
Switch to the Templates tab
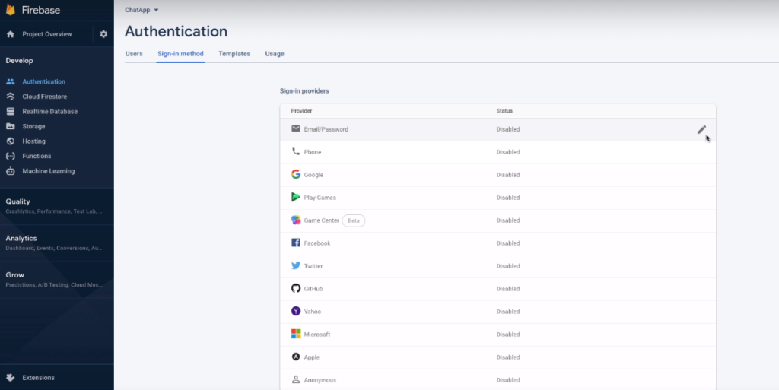click(234, 54)
